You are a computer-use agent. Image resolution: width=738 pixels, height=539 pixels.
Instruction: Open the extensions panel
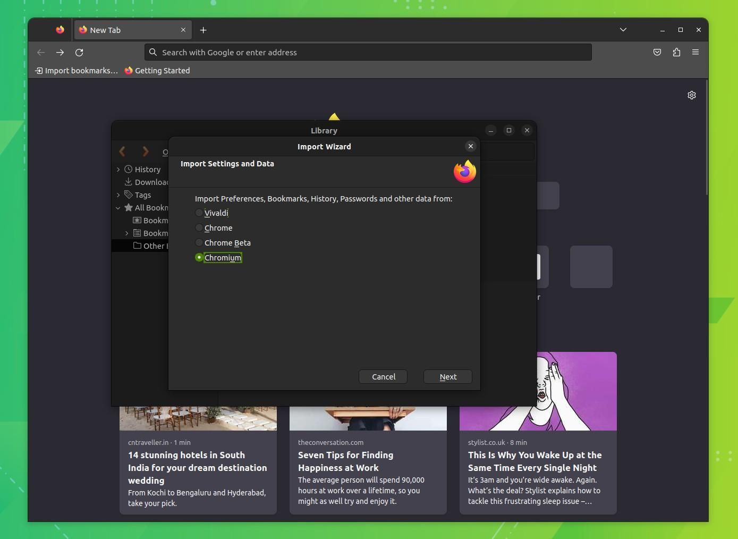coord(676,52)
